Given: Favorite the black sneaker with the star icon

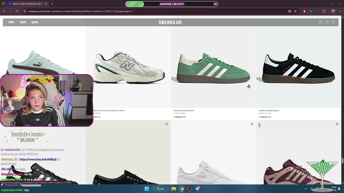Looking at the screenshot, I should click(x=167, y=124).
